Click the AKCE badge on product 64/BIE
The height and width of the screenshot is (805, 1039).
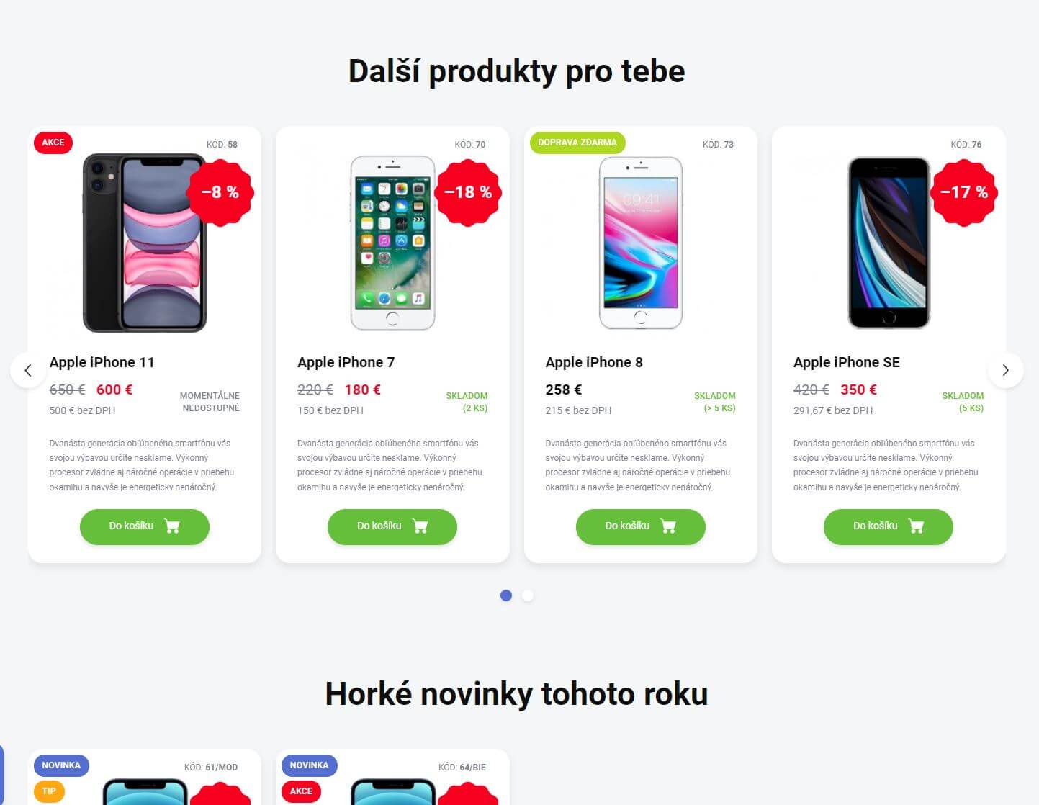pos(301,791)
